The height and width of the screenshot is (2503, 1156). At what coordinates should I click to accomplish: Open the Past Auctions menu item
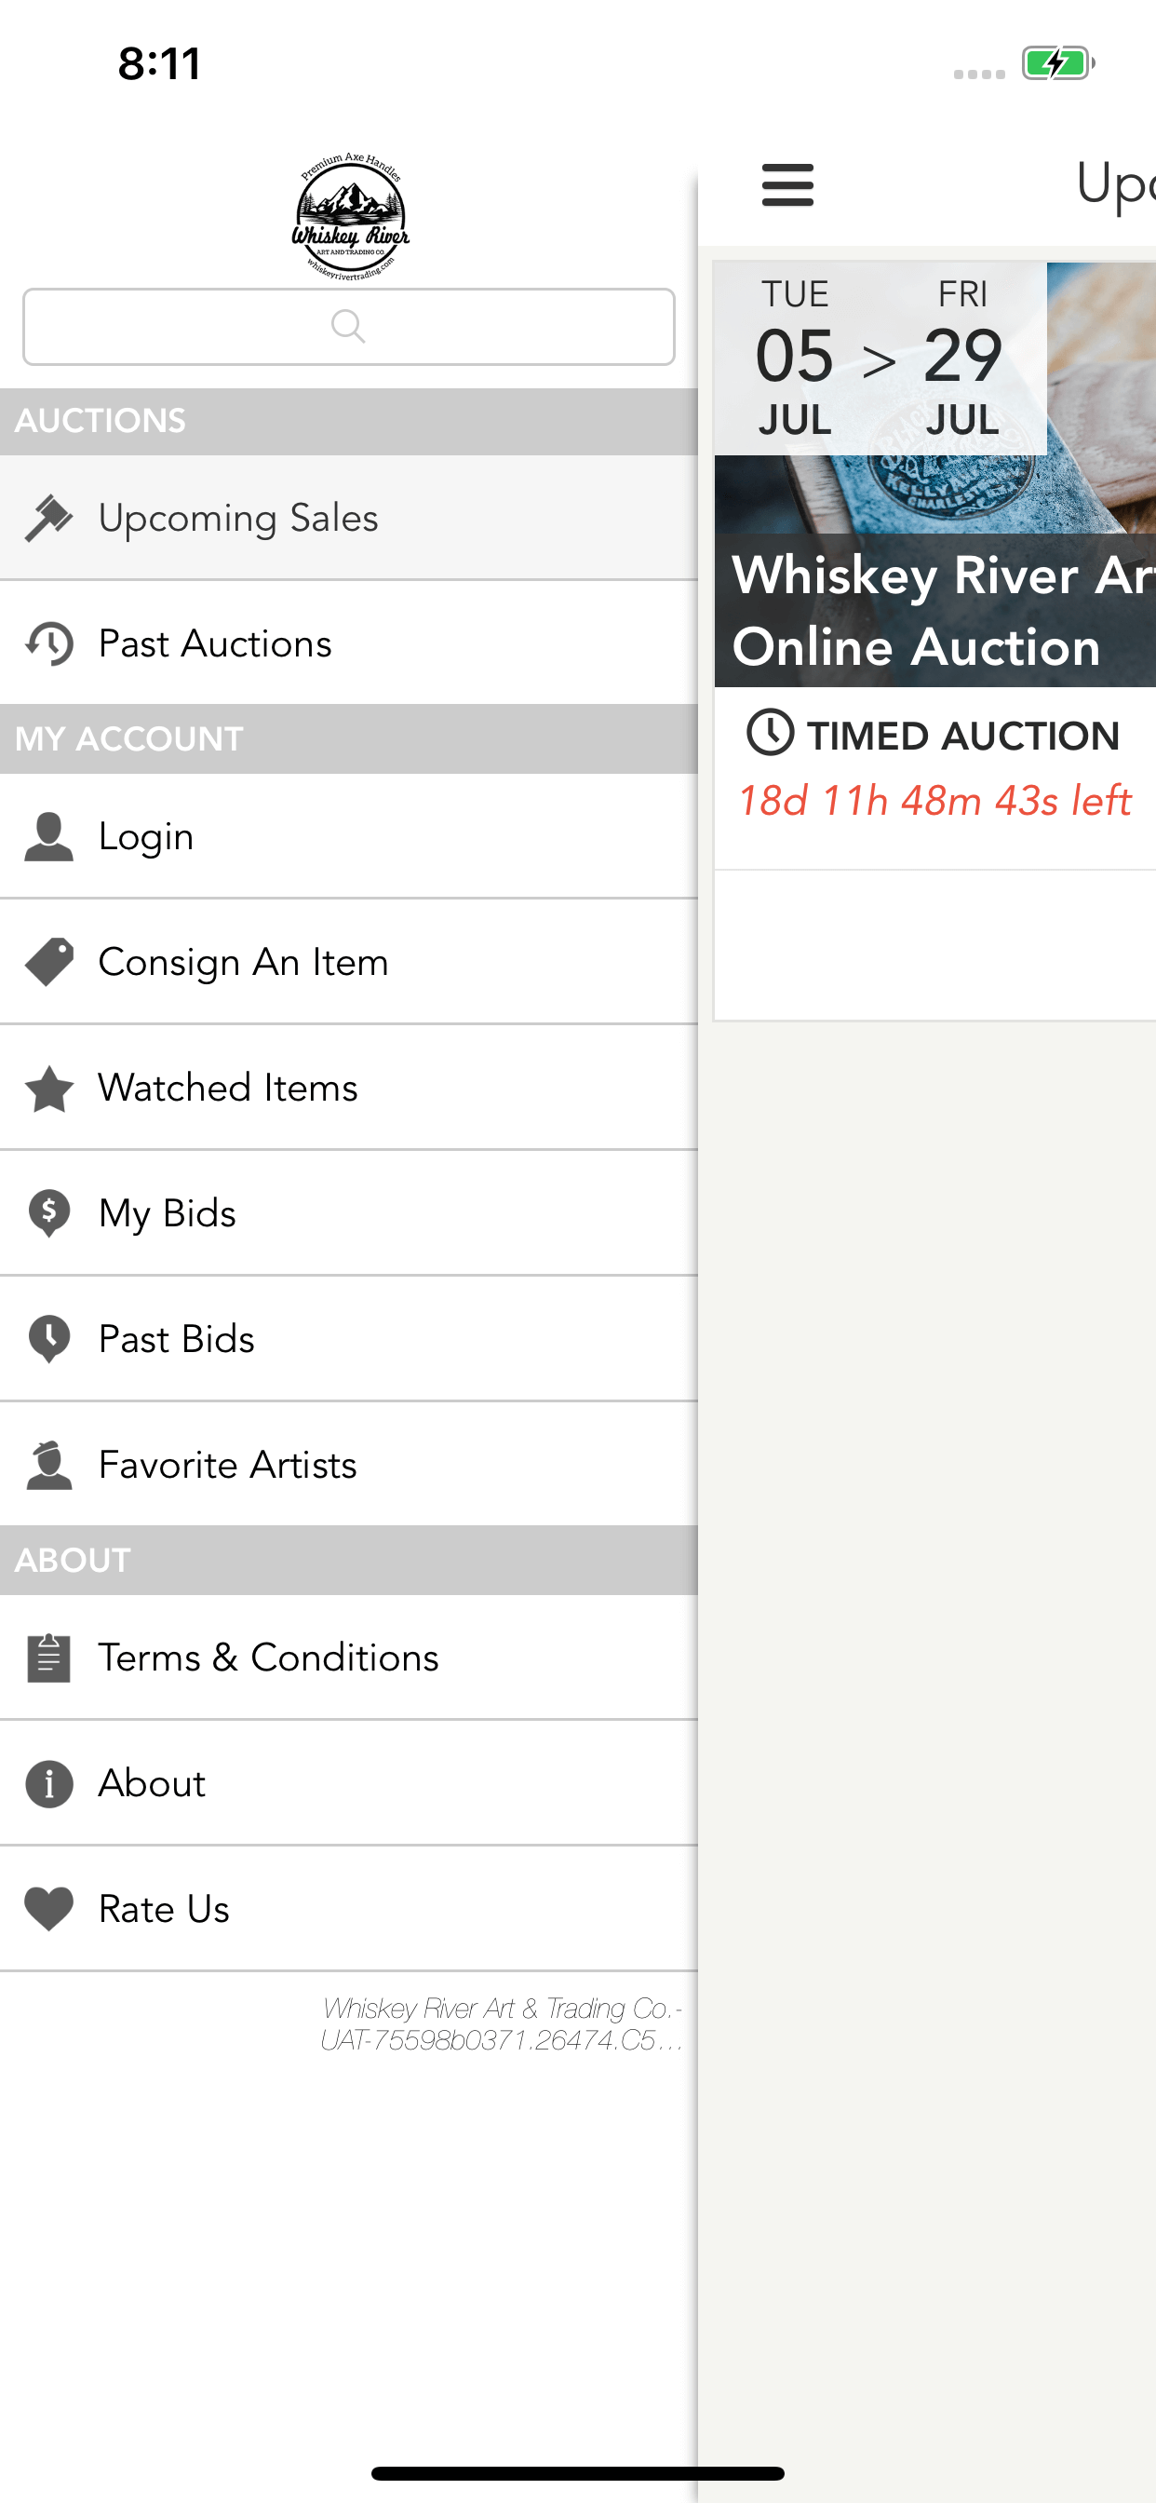pyautogui.click(x=349, y=643)
